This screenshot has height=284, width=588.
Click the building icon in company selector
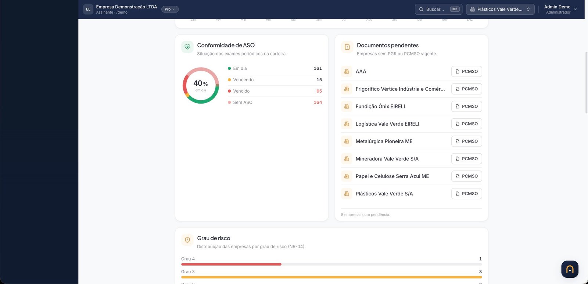473,9
